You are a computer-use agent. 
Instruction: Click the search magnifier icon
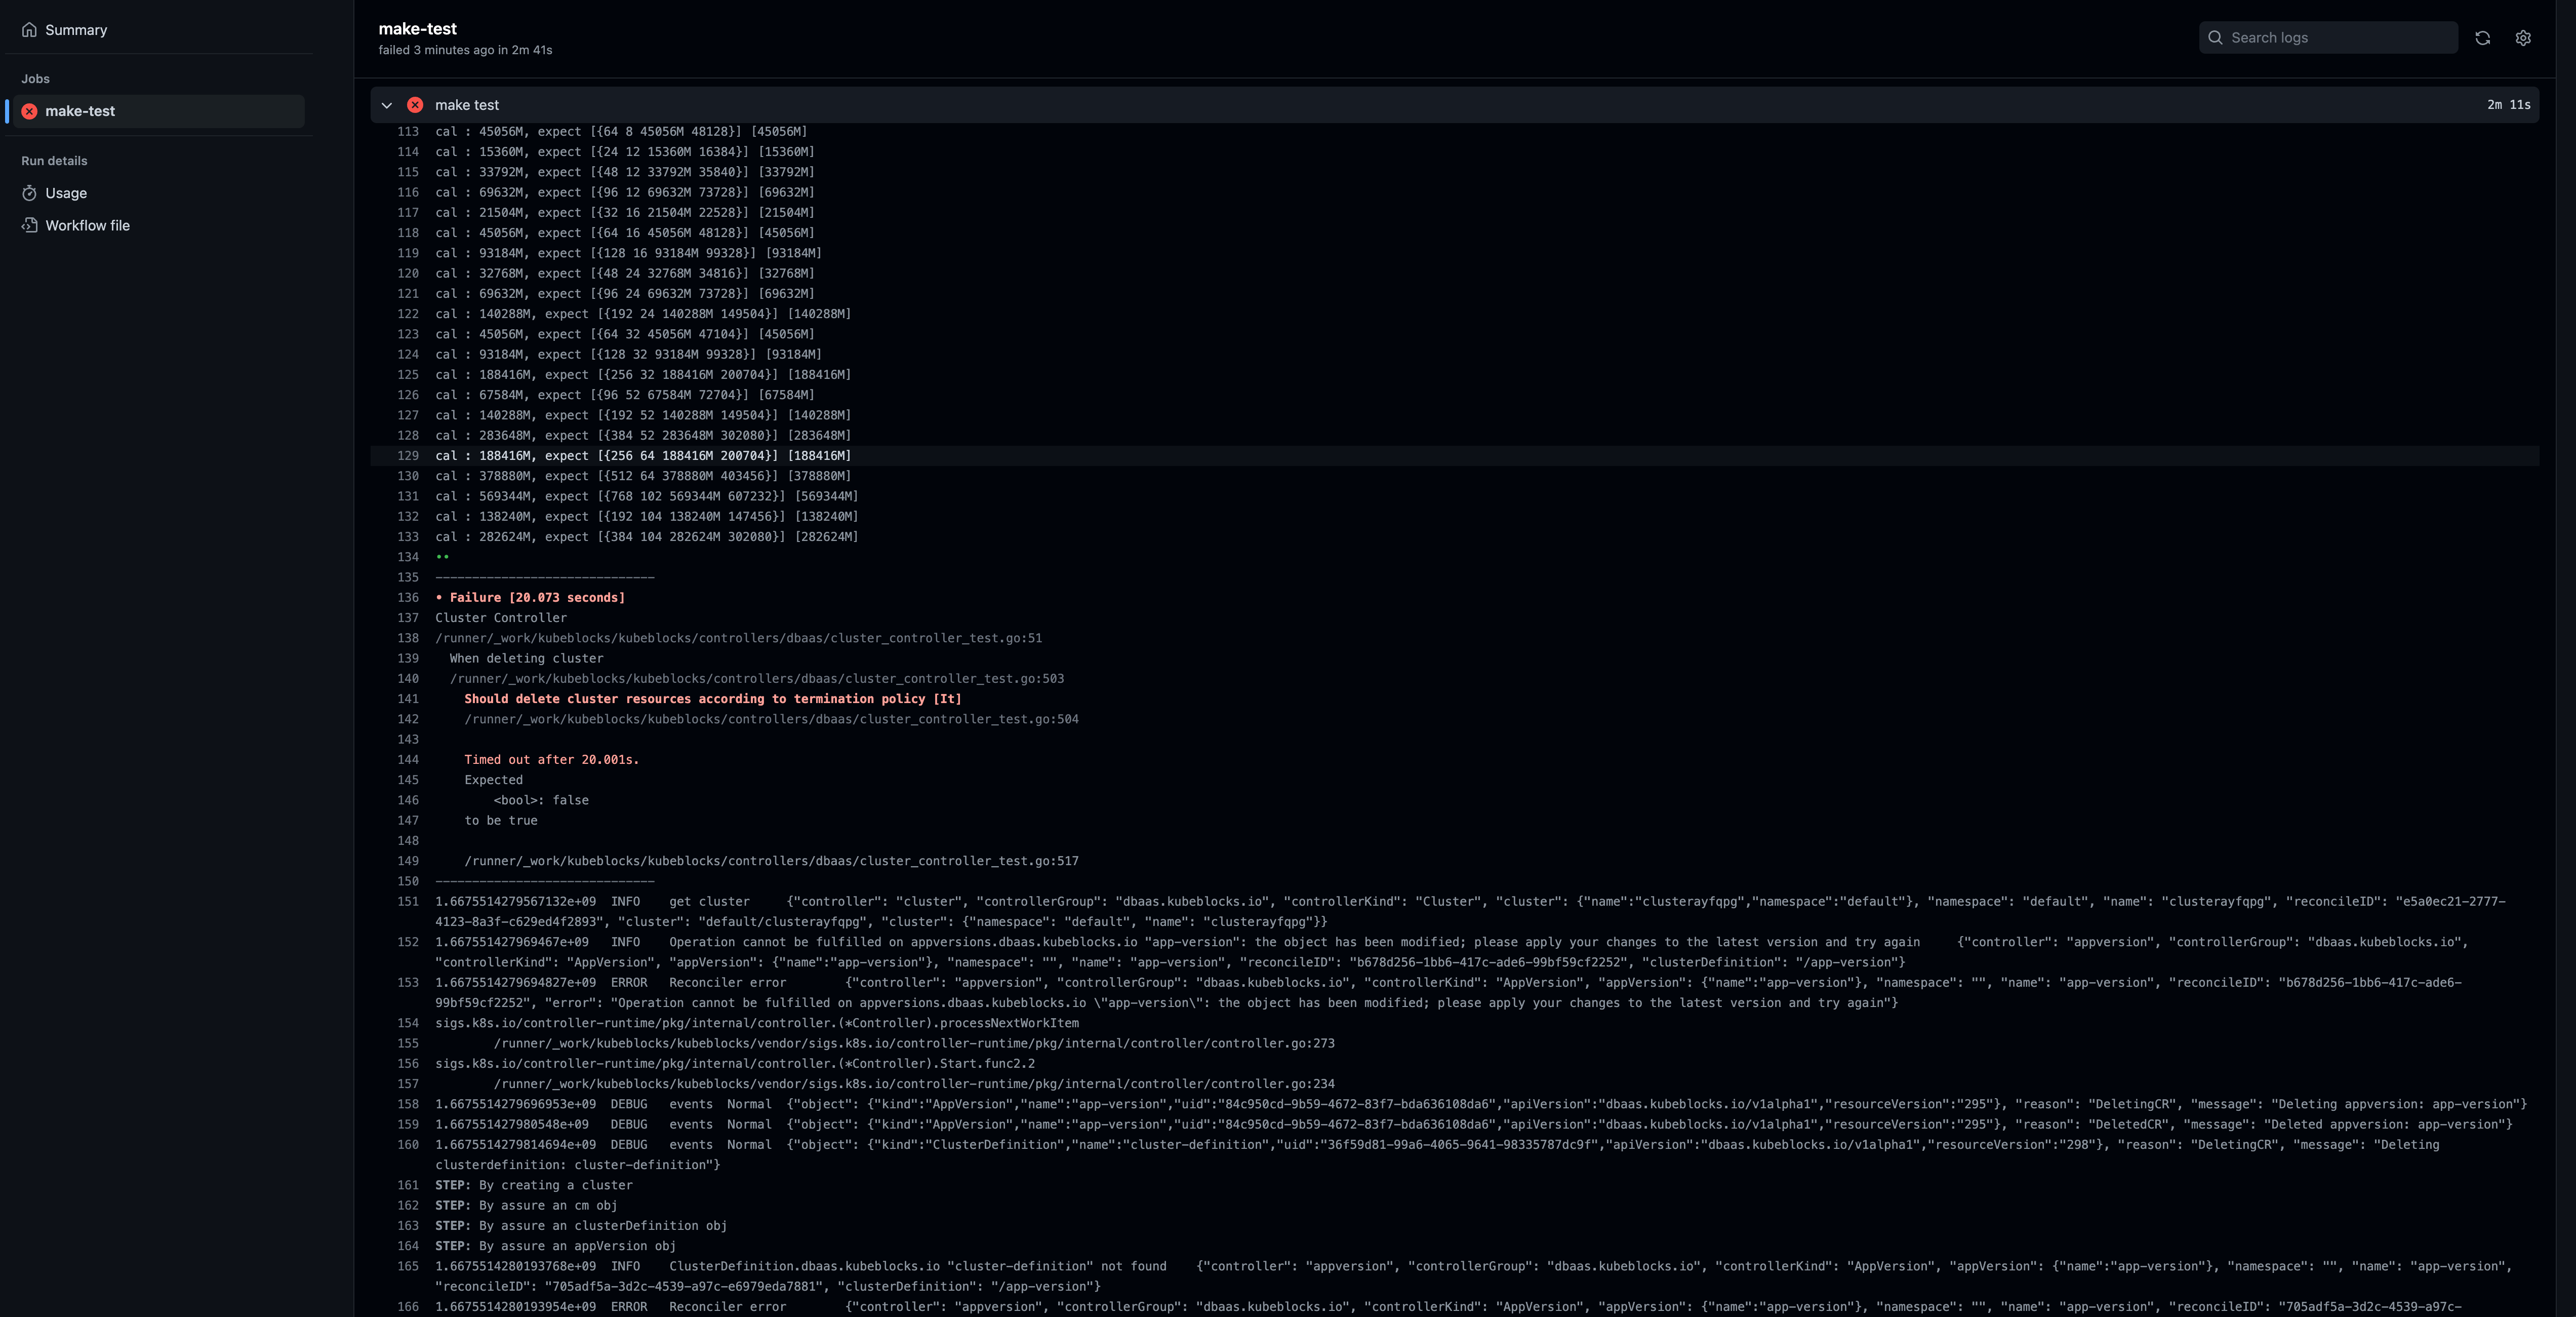2215,37
